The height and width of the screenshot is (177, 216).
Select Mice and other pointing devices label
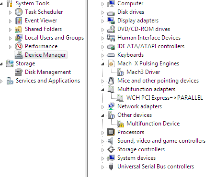pos(158,81)
